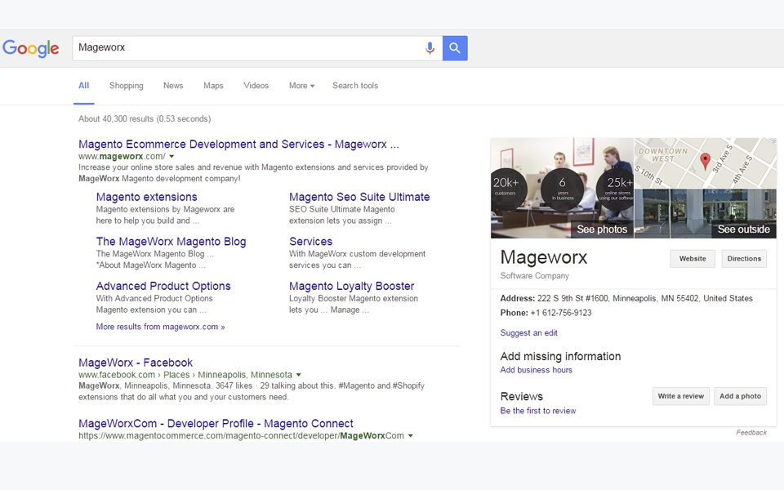Click the About 40,300 results text
This screenshot has height=490, width=784.
click(x=145, y=119)
